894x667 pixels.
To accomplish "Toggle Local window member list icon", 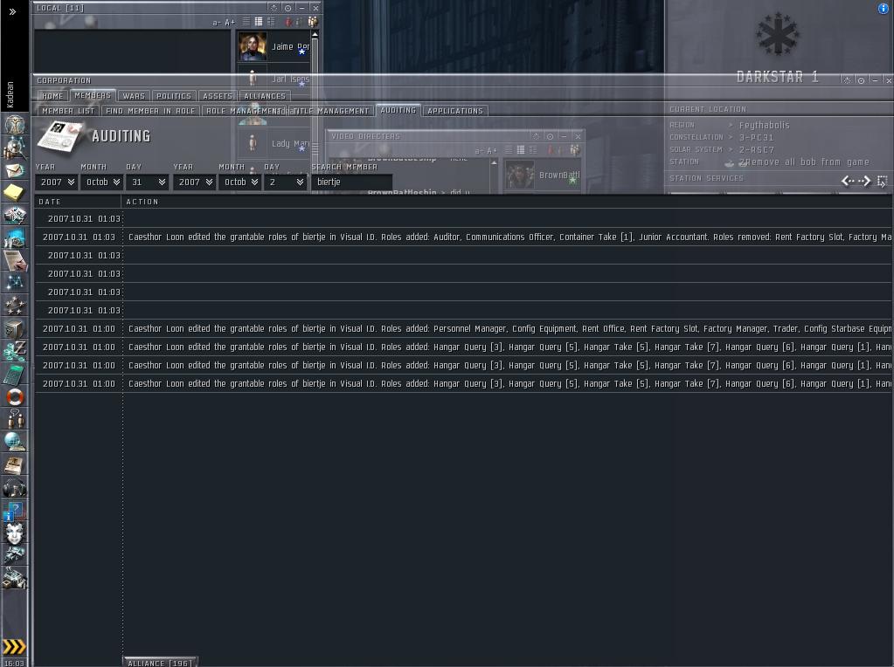I will [313, 22].
